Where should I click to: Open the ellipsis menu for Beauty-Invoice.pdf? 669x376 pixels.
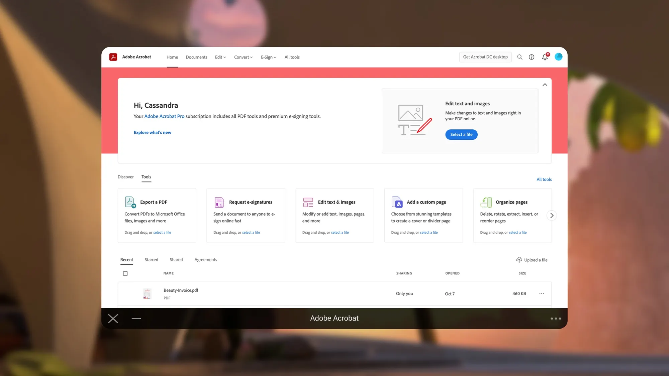pos(542,293)
